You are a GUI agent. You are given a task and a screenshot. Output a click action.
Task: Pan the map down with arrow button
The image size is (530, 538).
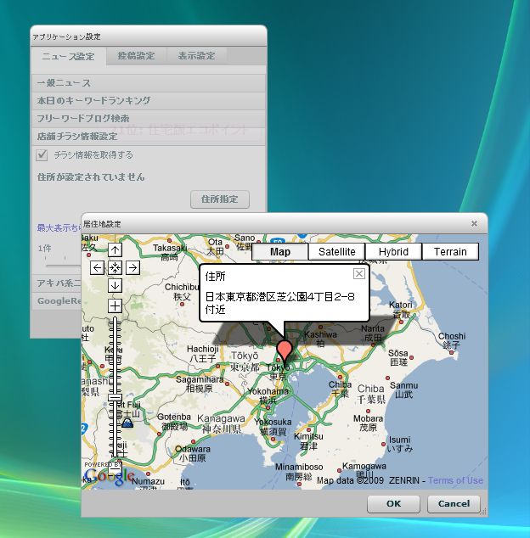pyautogui.click(x=115, y=285)
